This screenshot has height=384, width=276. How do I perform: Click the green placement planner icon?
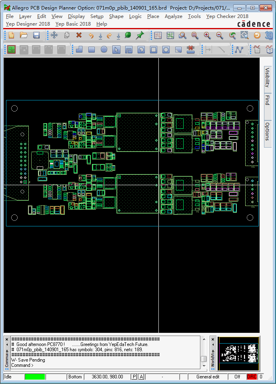coord(11,50)
